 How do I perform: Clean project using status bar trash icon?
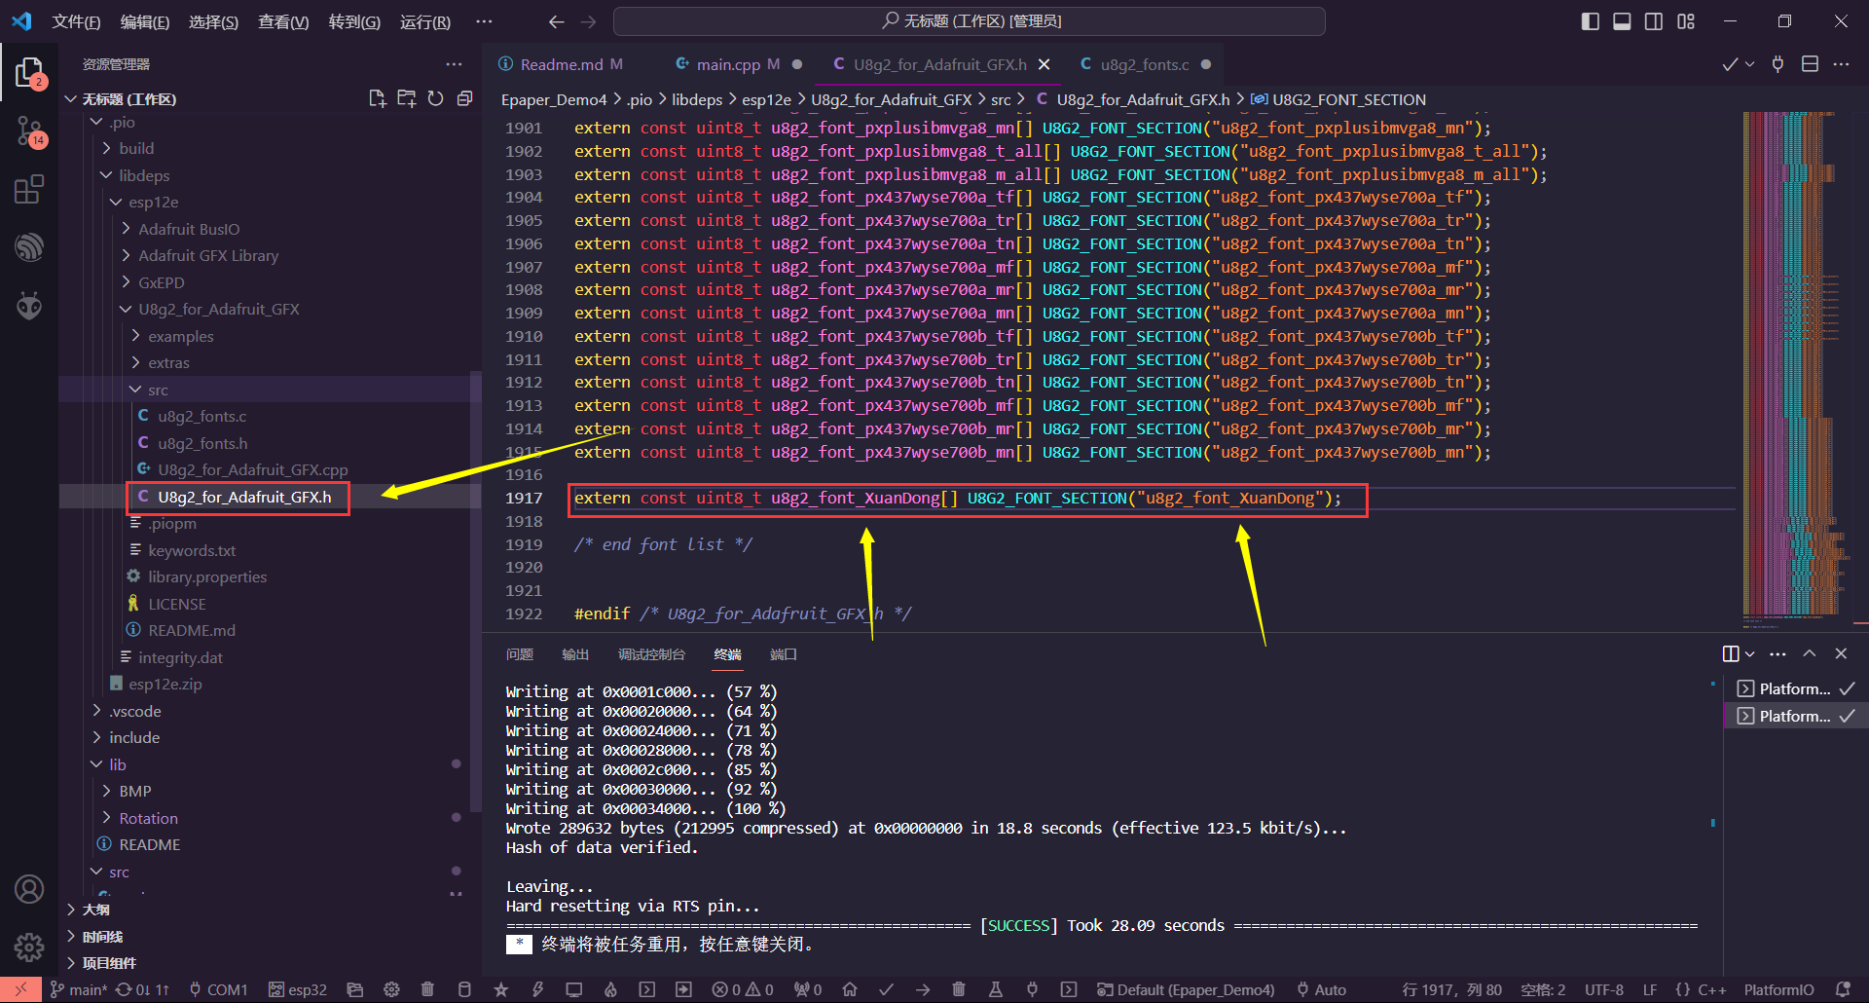coord(959,989)
